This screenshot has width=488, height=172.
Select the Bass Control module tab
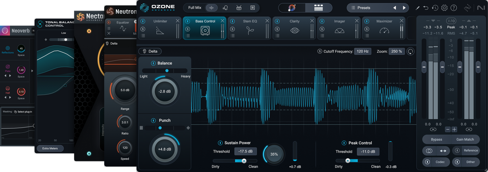coord(204,28)
